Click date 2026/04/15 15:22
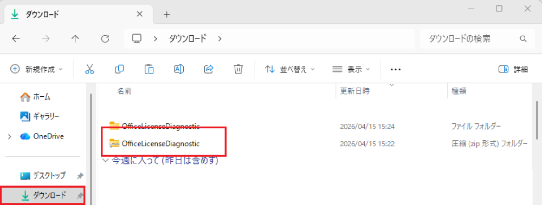 coord(367,143)
